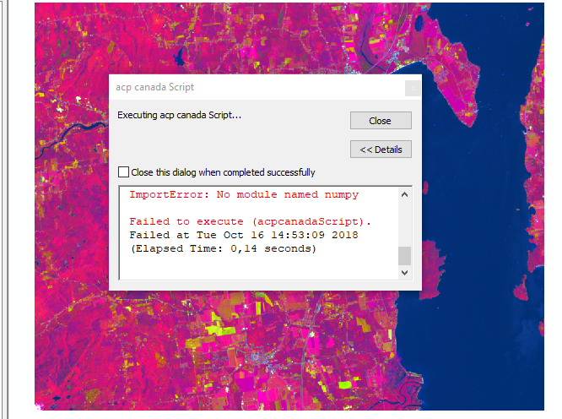Click the message log scrollbar thumb

tap(404, 256)
